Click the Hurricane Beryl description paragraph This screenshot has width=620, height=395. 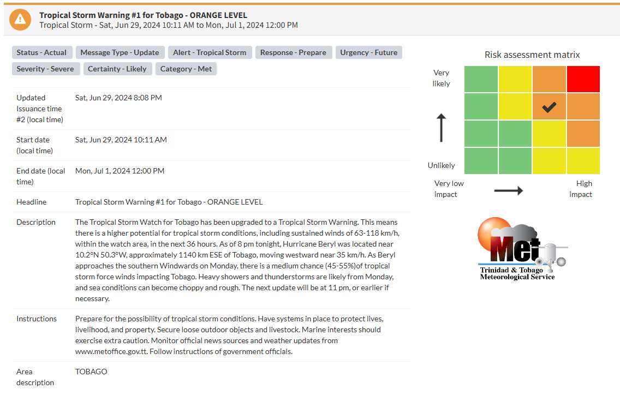tap(237, 260)
